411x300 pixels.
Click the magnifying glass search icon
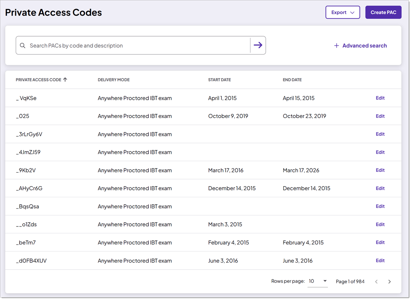point(23,46)
